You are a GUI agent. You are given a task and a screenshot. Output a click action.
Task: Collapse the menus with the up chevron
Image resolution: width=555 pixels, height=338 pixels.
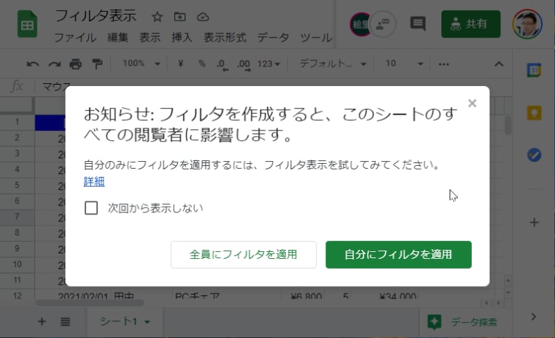tap(499, 64)
